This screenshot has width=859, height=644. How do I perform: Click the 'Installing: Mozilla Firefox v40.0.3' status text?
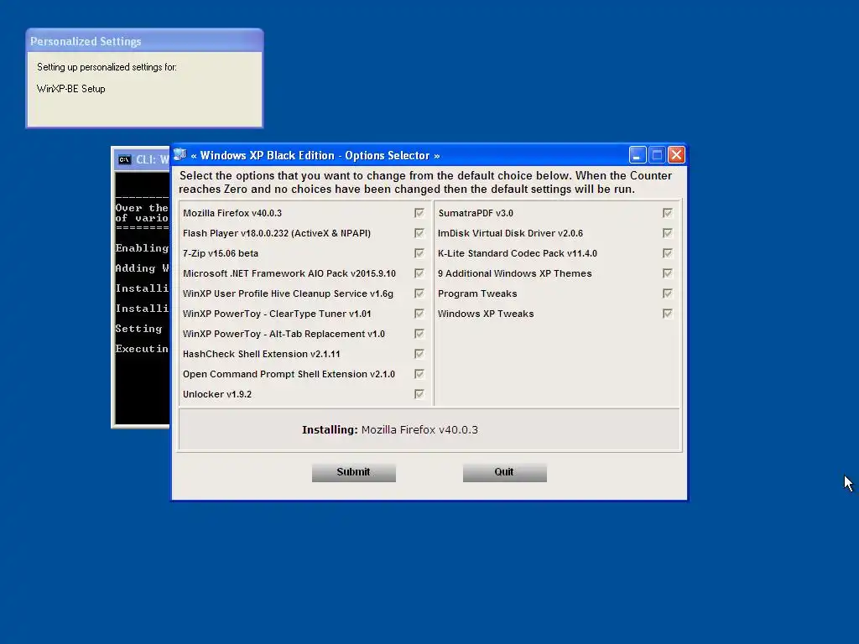click(x=390, y=430)
